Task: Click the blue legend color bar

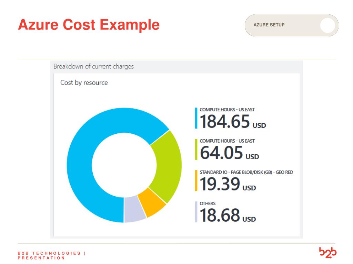Action: tap(196, 118)
